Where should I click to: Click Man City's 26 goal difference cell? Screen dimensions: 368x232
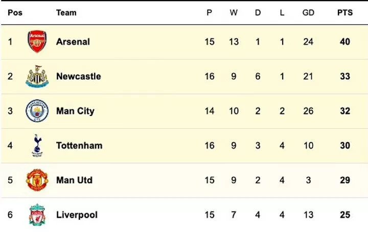coord(308,111)
